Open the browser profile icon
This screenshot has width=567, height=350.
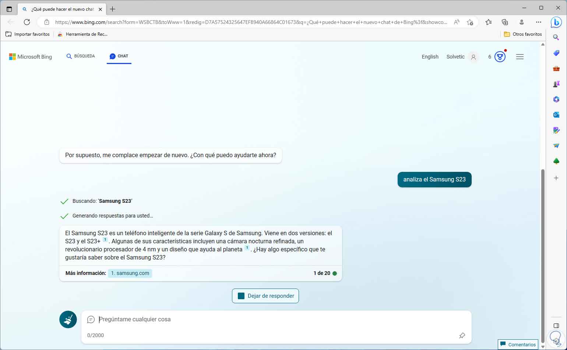521,22
